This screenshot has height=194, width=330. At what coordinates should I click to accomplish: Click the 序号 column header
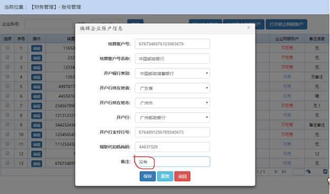point(21,39)
